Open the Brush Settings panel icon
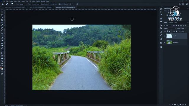Image resolution: width=189 pixels, height=106 pixels. (x=161, y=25)
